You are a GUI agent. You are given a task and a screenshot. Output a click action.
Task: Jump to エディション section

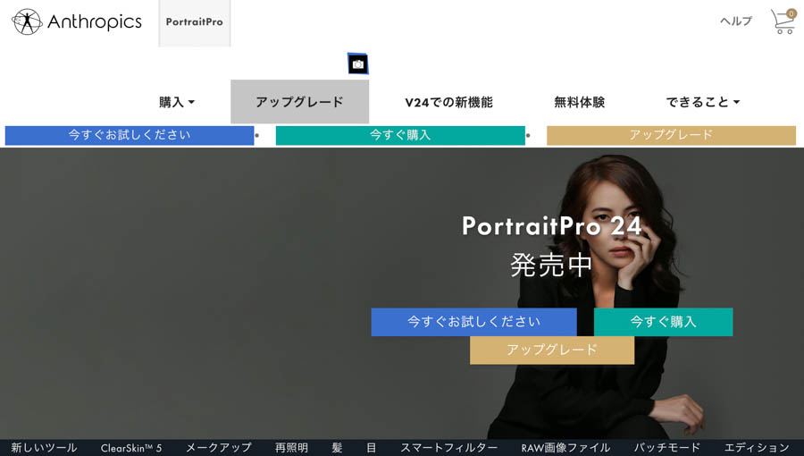(x=757, y=448)
